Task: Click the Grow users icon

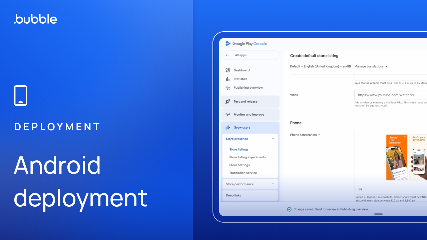Action: [x=228, y=128]
